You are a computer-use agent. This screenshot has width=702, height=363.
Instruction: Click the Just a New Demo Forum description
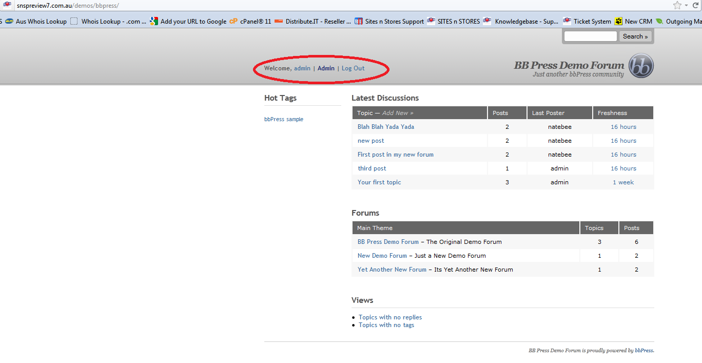[x=450, y=256]
